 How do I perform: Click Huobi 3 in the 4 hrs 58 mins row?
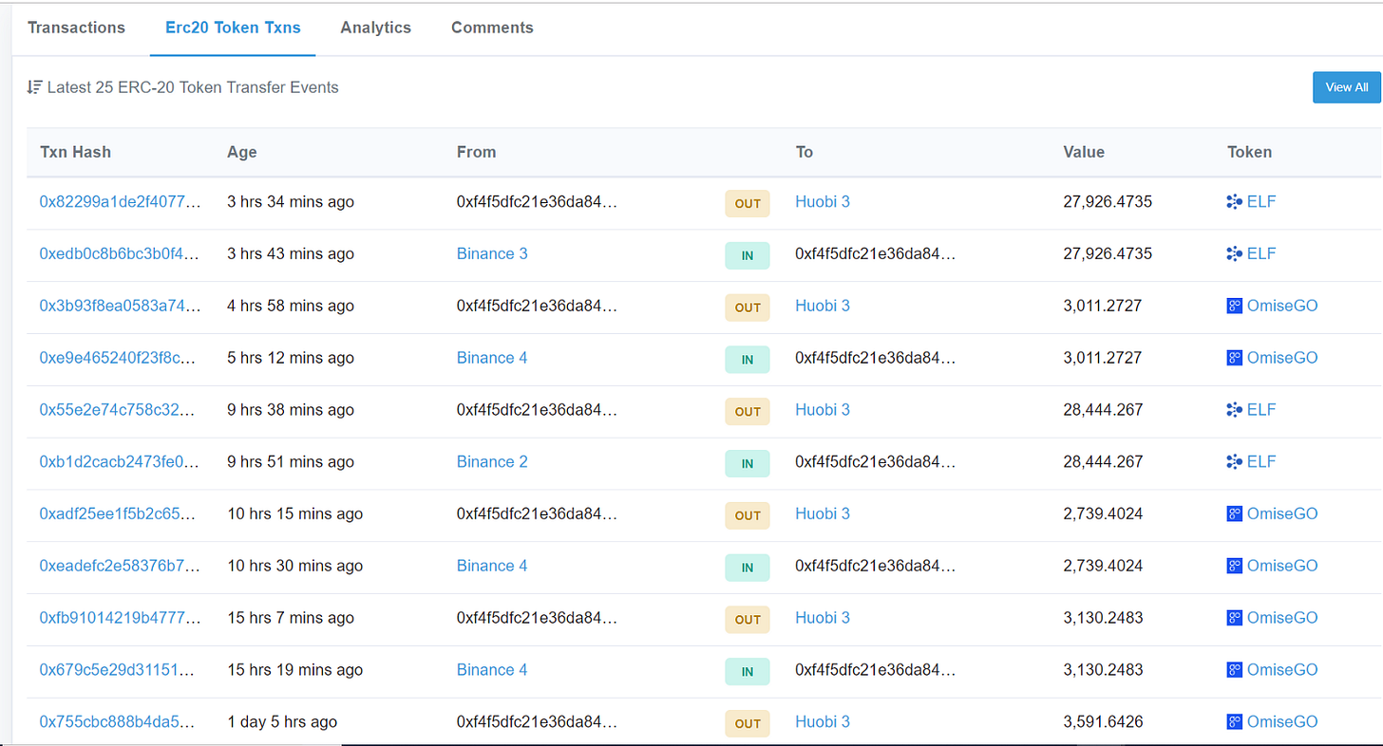[823, 306]
